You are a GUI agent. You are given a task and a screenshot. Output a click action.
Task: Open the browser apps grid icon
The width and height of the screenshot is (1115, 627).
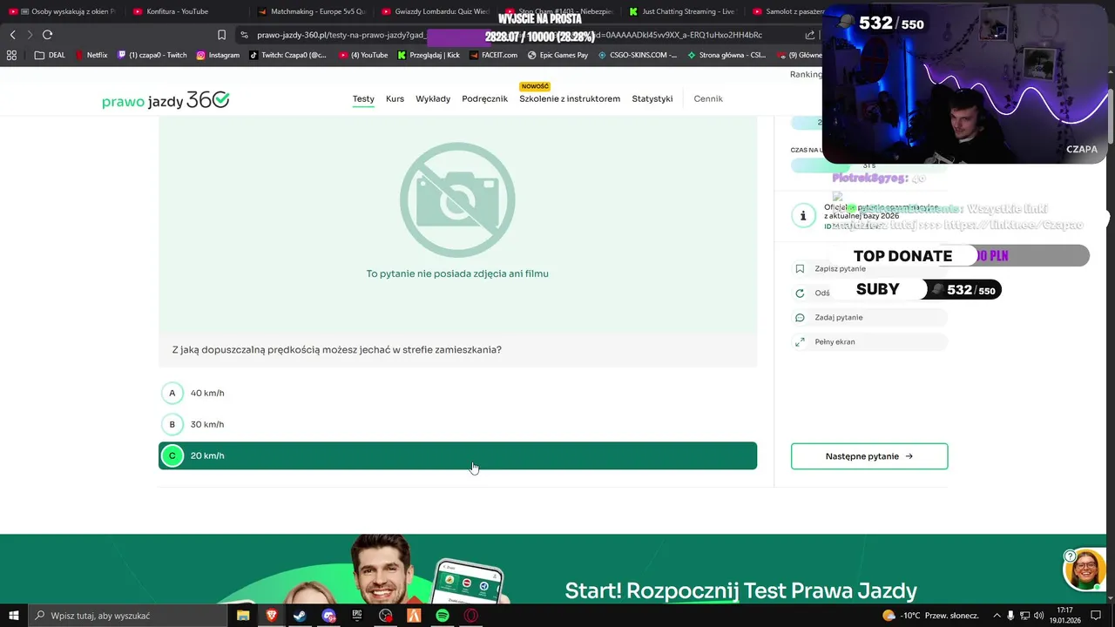coord(11,55)
